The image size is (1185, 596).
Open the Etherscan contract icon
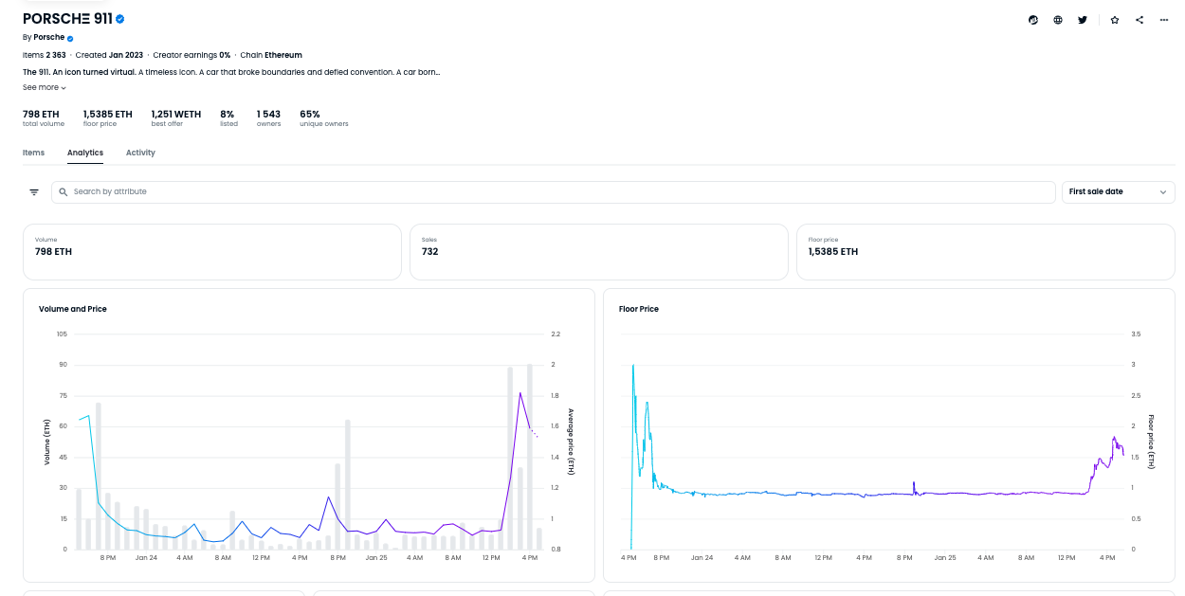pyautogui.click(x=1033, y=20)
